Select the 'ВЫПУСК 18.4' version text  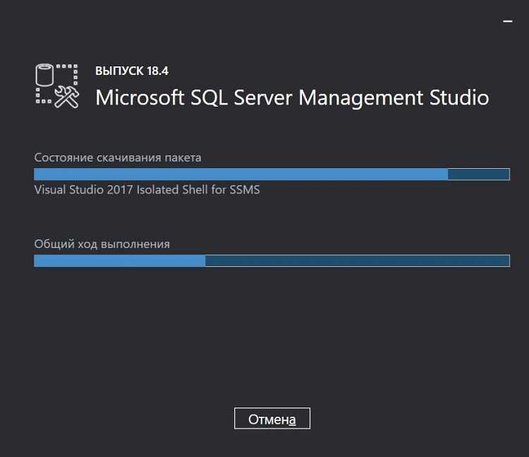pos(132,71)
